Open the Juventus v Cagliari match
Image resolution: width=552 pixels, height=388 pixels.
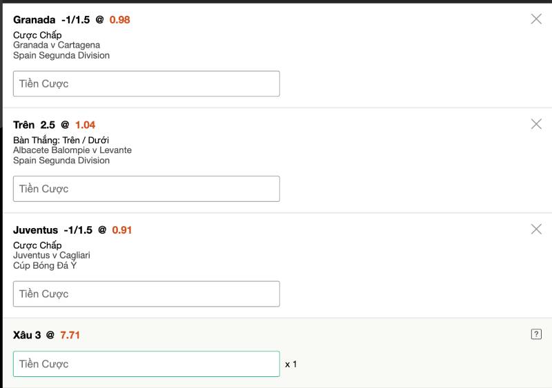(x=52, y=255)
